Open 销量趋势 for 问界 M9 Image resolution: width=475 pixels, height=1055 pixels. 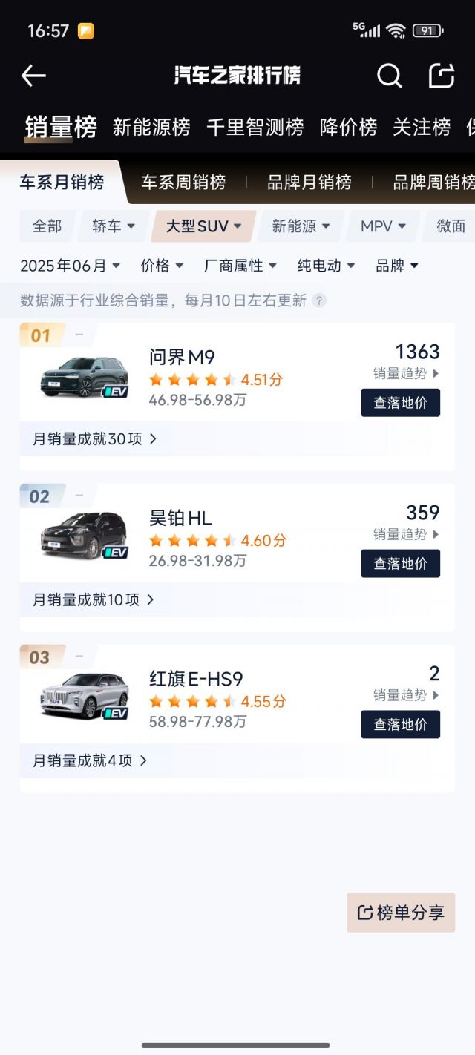401,375
